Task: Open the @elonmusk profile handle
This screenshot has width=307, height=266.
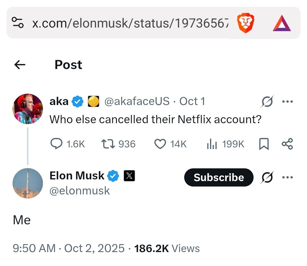Action: pyautogui.click(x=80, y=190)
